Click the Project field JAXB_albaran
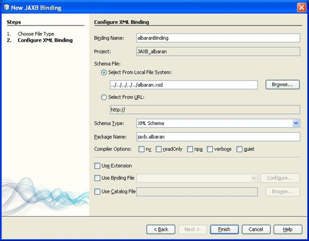 point(218,52)
